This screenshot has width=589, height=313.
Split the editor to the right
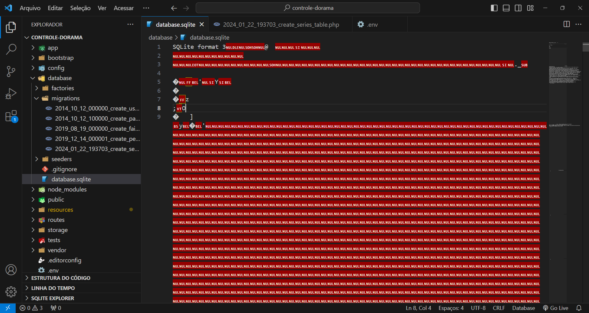[567, 24]
